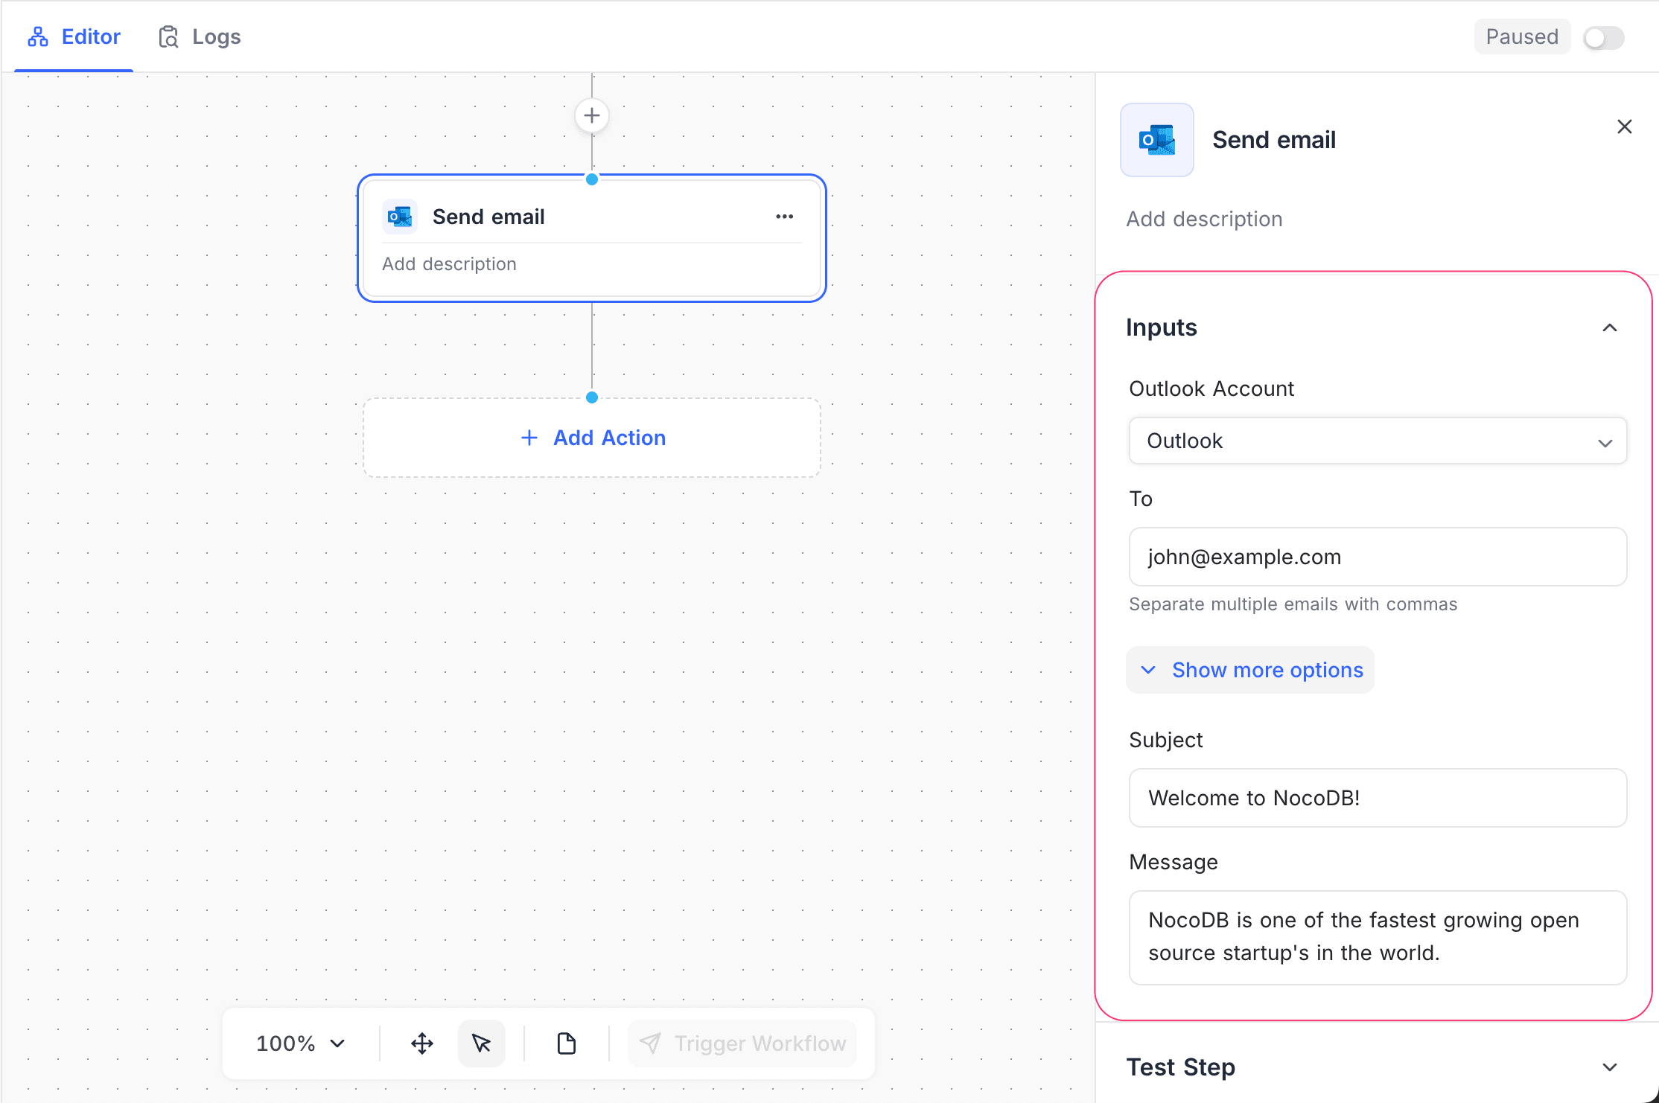The width and height of the screenshot is (1659, 1103).
Task: Click Show more options
Action: point(1249,669)
